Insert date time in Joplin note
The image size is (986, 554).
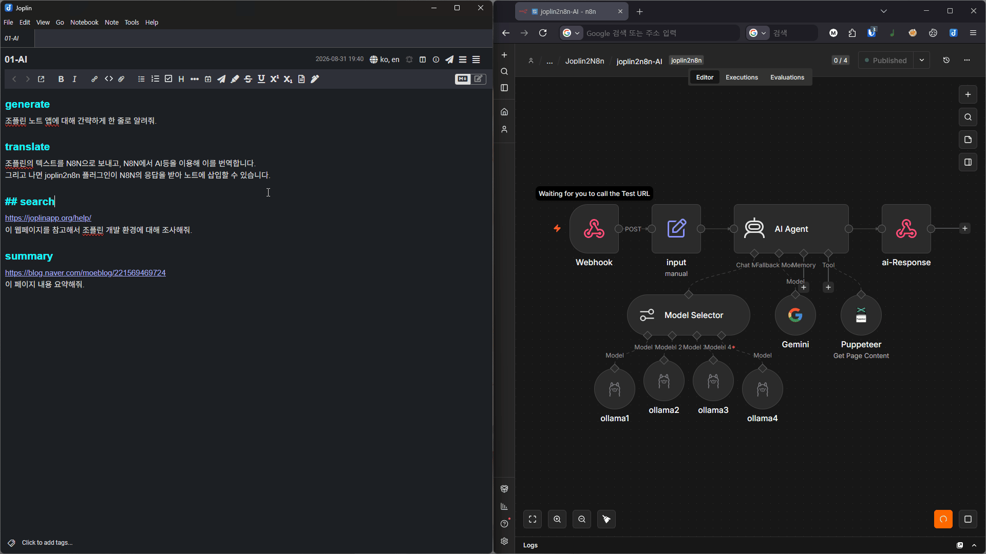(x=208, y=79)
